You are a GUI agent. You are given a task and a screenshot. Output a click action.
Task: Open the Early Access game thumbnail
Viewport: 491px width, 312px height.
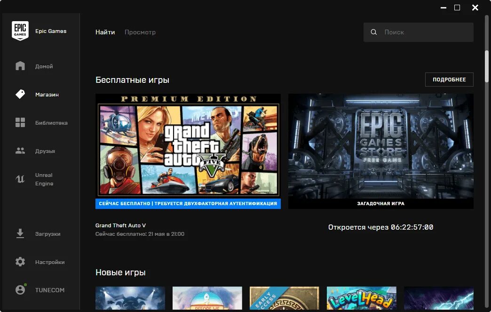pos(285,298)
